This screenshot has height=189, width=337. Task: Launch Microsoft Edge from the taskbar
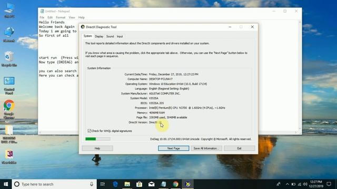[x=115, y=184]
